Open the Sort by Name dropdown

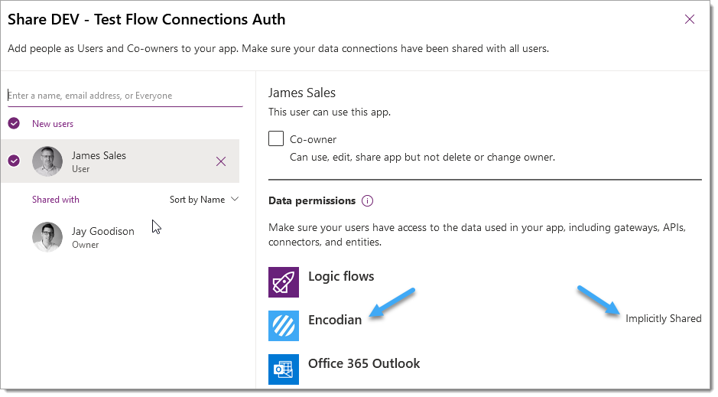point(204,199)
